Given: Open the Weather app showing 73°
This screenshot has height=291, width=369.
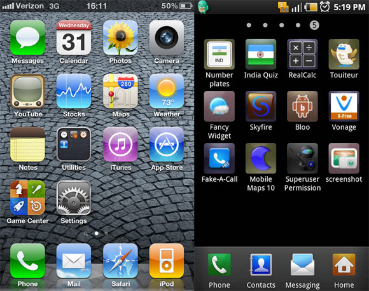Looking at the screenshot, I should click(167, 91).
